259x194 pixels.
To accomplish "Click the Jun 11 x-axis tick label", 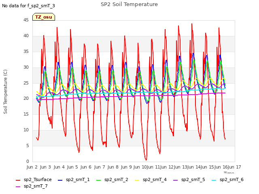I will click(153, 167).
